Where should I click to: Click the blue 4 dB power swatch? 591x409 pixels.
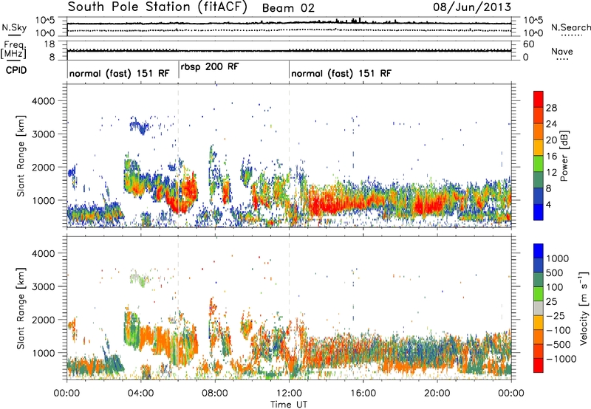pos(539,212)
